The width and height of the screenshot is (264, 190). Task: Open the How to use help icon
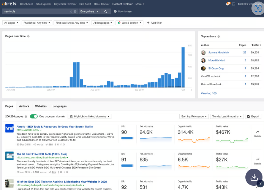(115, 11)
